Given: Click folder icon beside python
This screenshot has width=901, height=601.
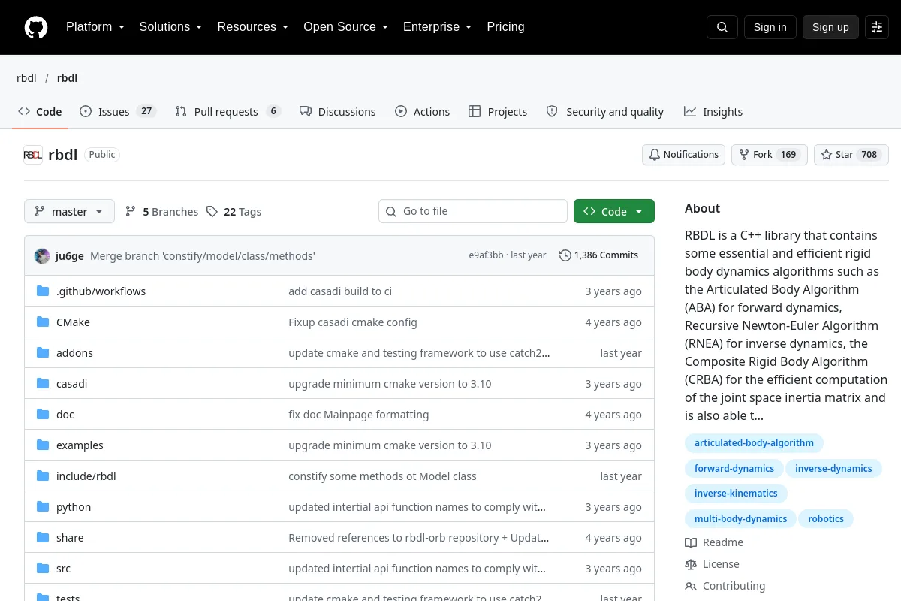Looking at the screenshot, I should [43, 507].
